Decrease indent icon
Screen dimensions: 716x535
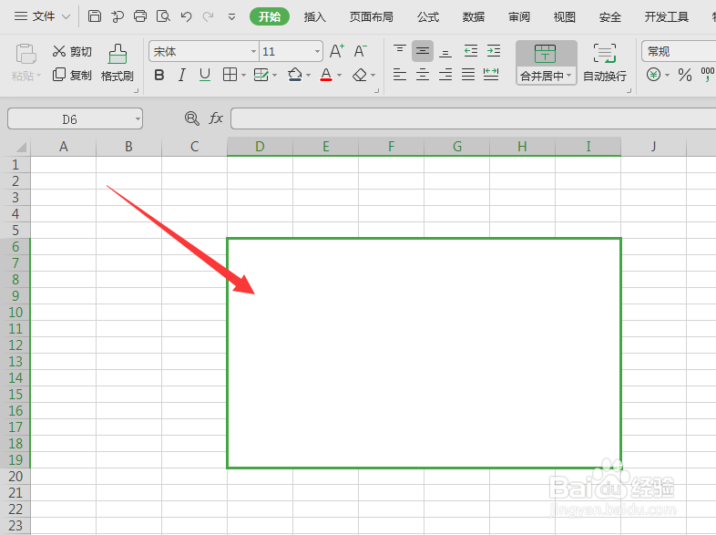tap(470, 51)
